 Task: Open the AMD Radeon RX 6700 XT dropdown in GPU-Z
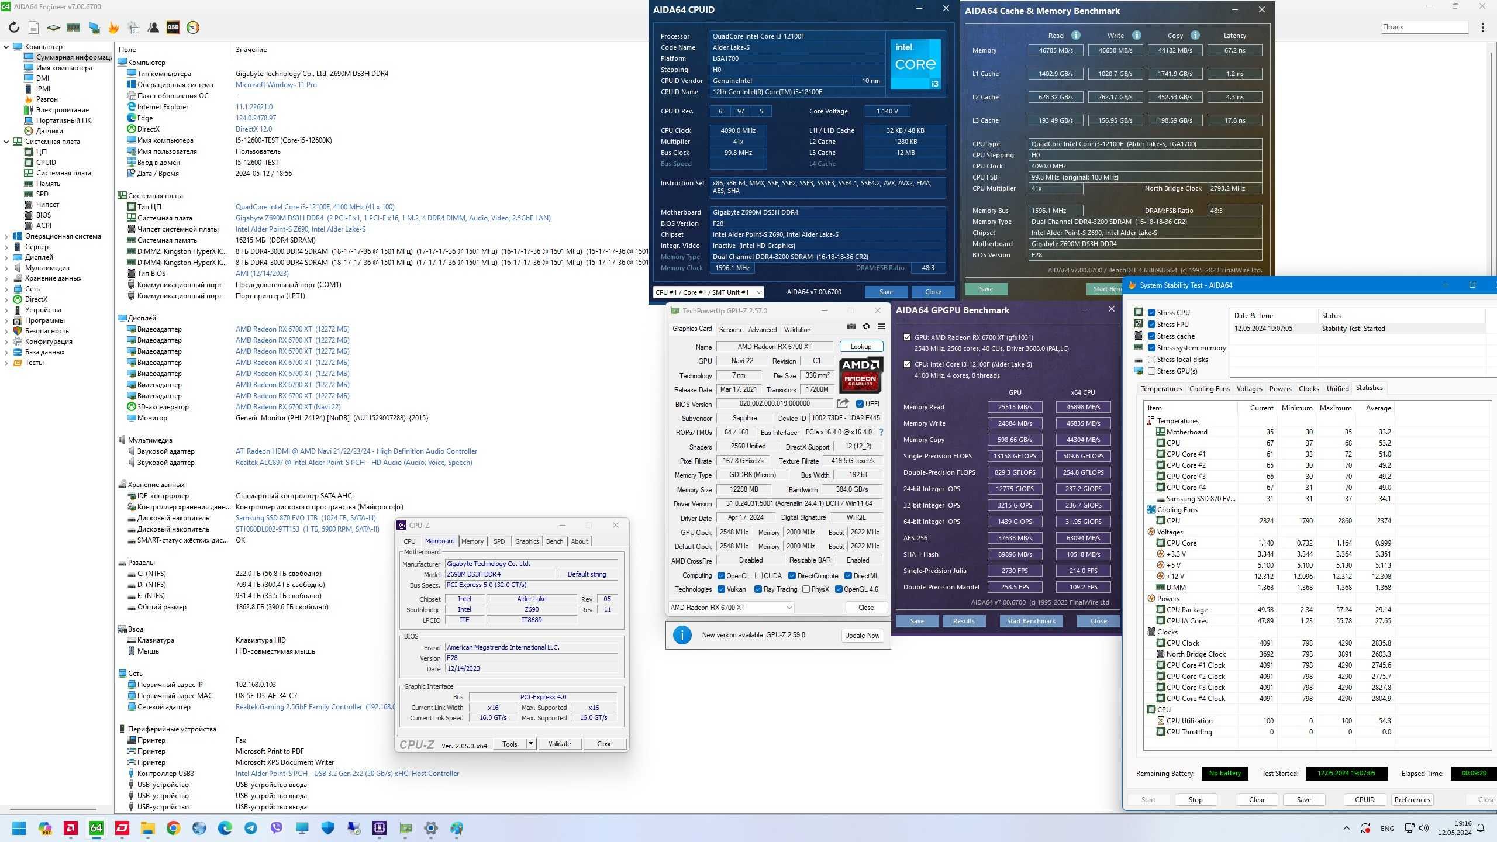tap(731, 608)
